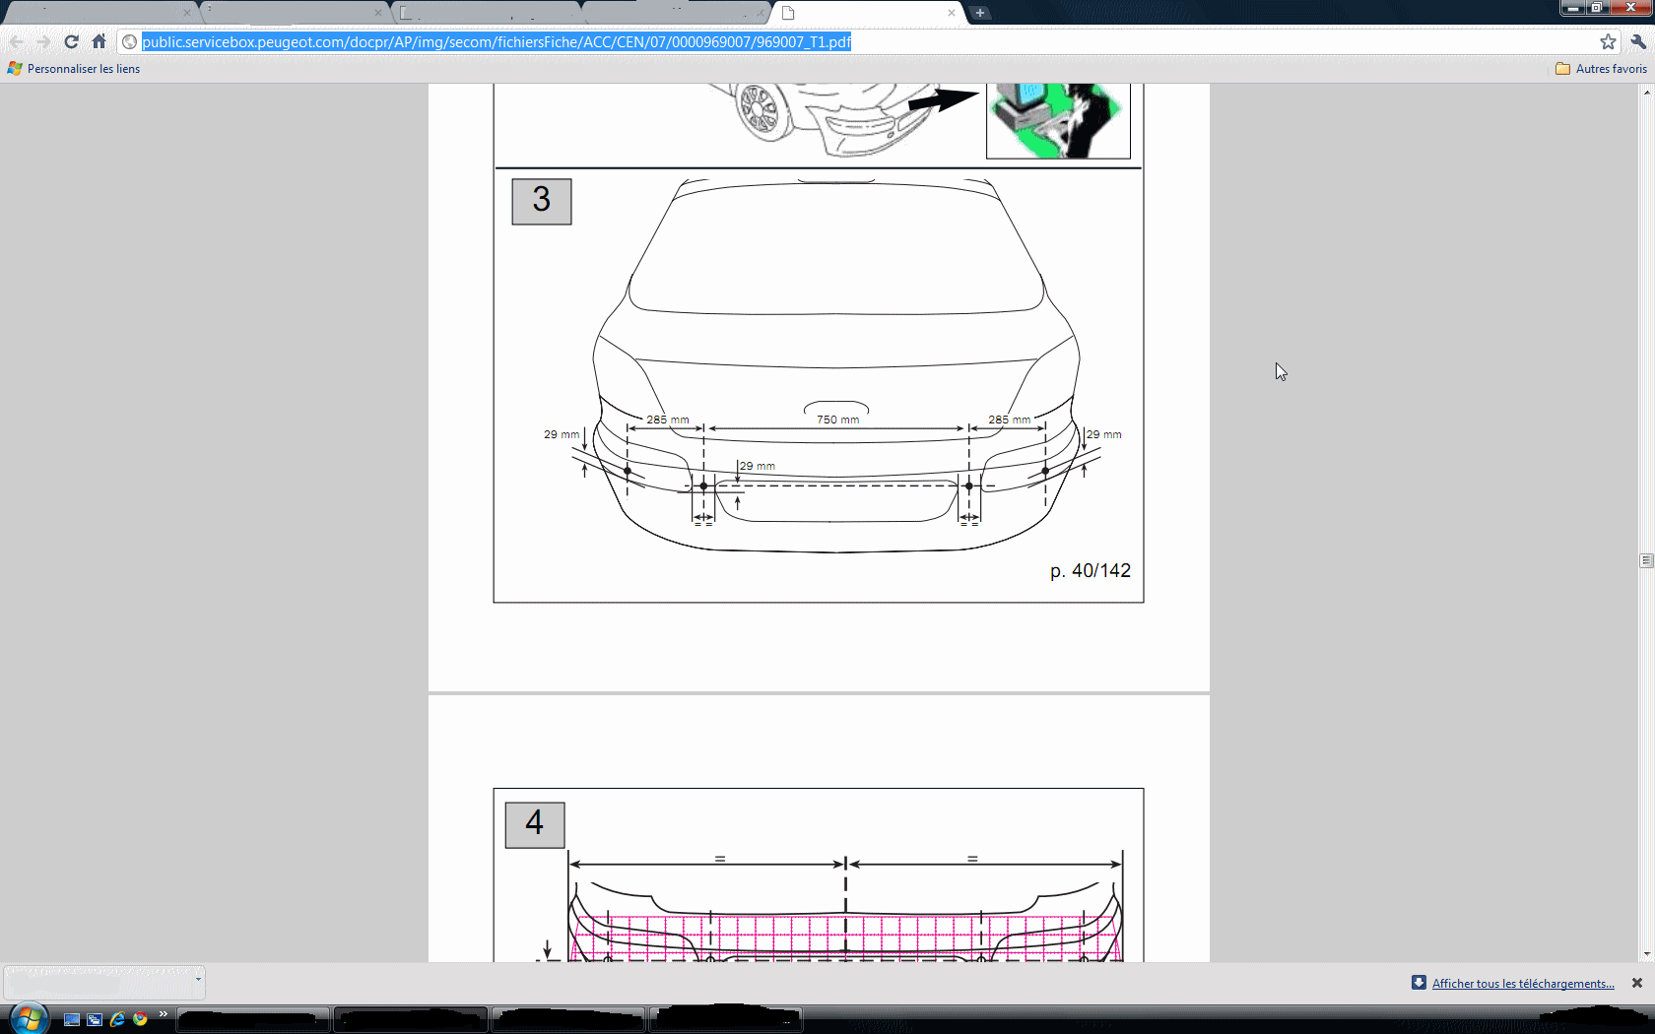Click the fourth taskbar window button
The image size is (1655, 1034).
[x=726, y=1019]
